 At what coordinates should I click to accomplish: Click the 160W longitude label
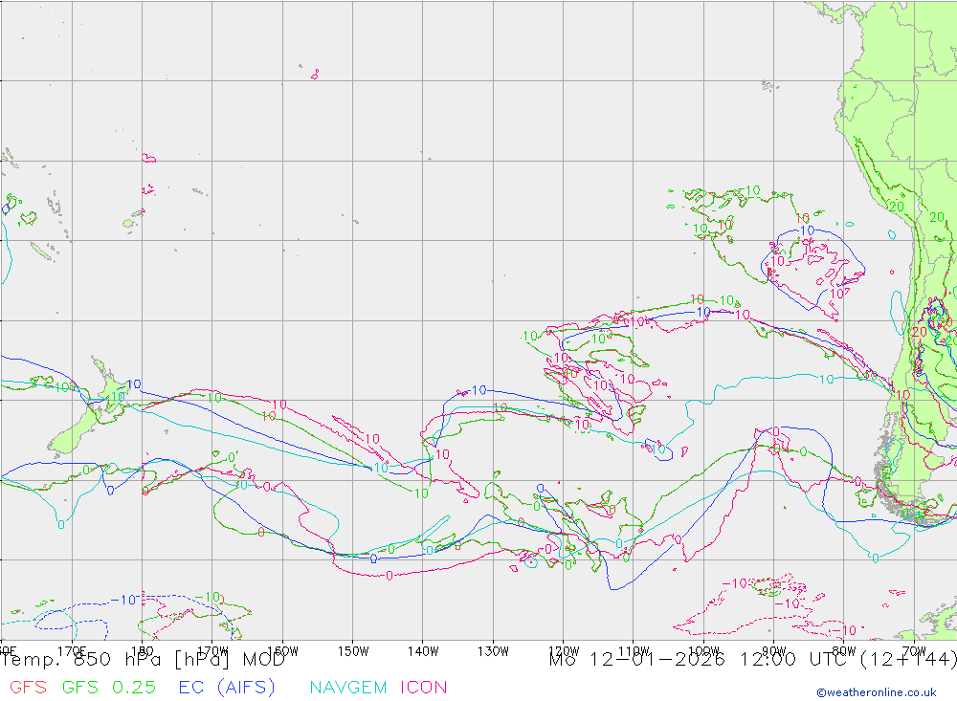[282, 650]
